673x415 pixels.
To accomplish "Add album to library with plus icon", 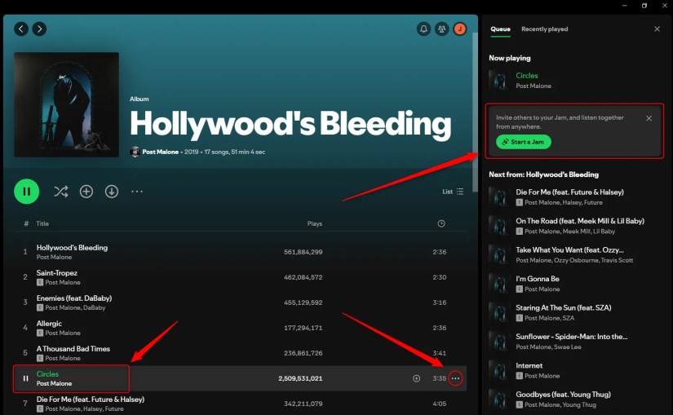I will [x=86, y=192].
